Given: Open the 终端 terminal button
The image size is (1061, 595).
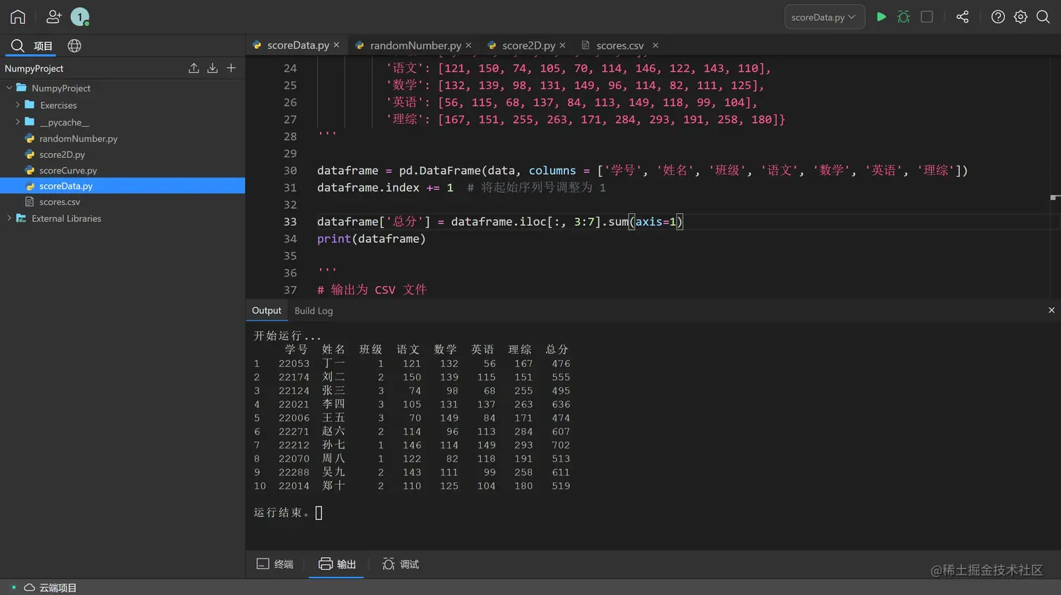Looking at the screenshot, I should [275, 564].
